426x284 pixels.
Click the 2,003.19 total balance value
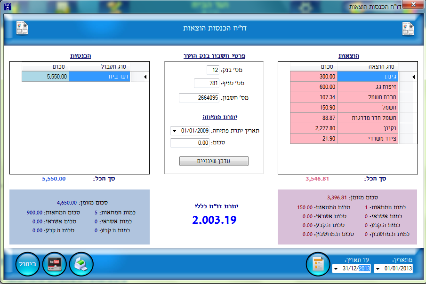pos(214,220)
